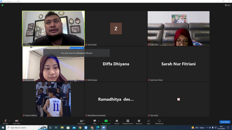
Task: Click the Breakout Room notification banner
Action: coord(76,53)
